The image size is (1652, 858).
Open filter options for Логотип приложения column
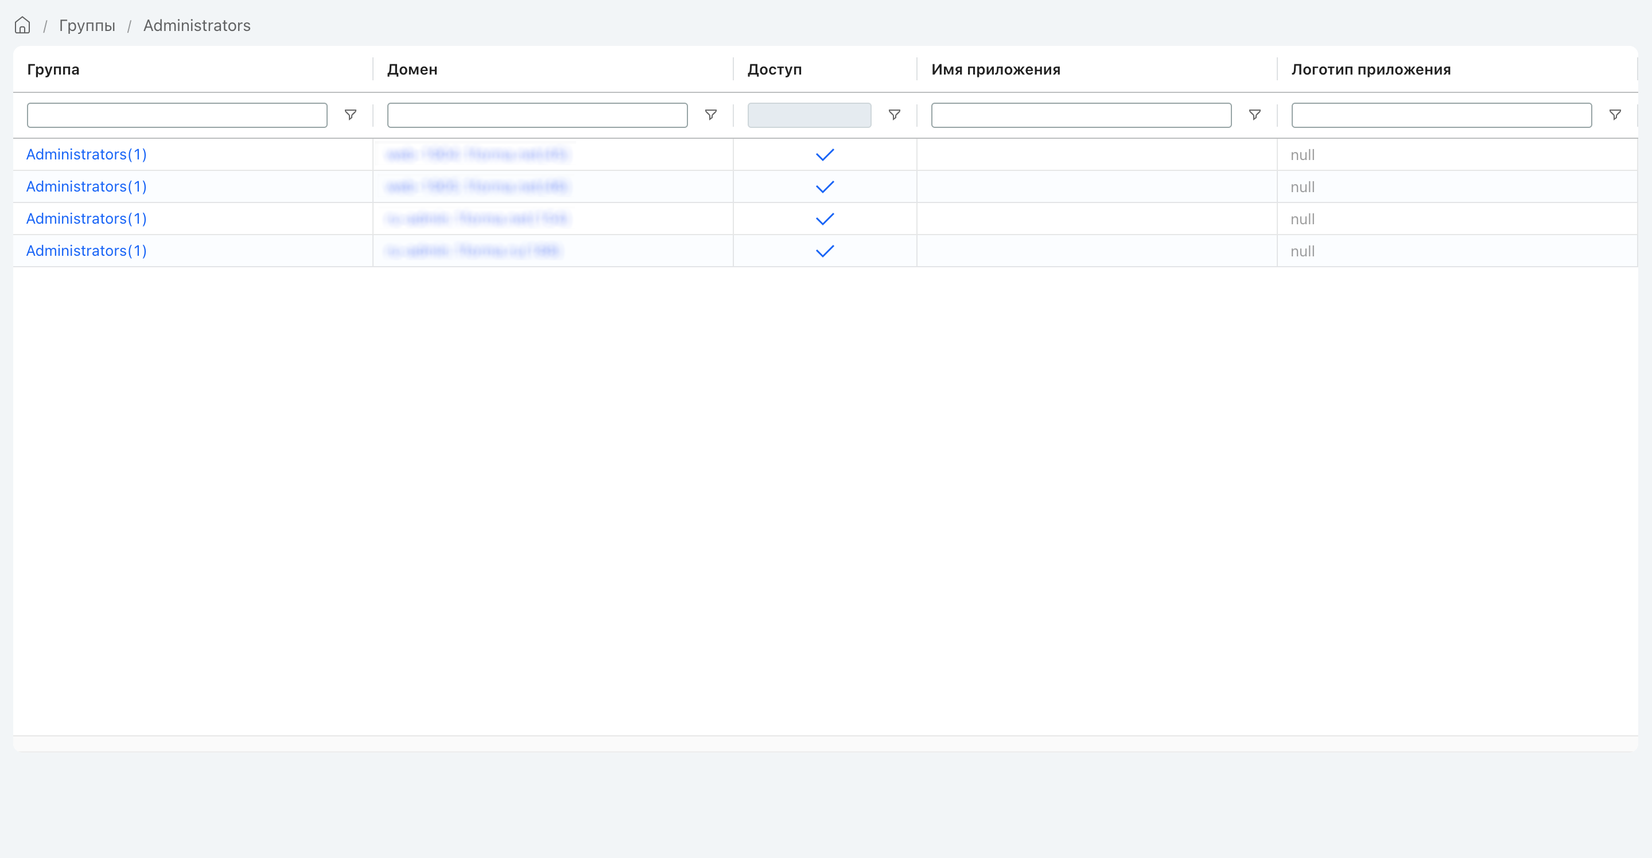pos(1615,115)
